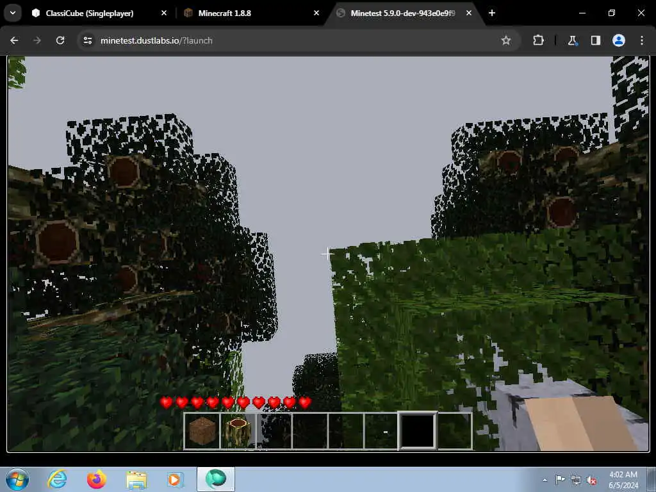The height and width of the screenshot is (492, 656).
Task: Select the dirt block hotbar slot
Action: [x=202, y=431]
